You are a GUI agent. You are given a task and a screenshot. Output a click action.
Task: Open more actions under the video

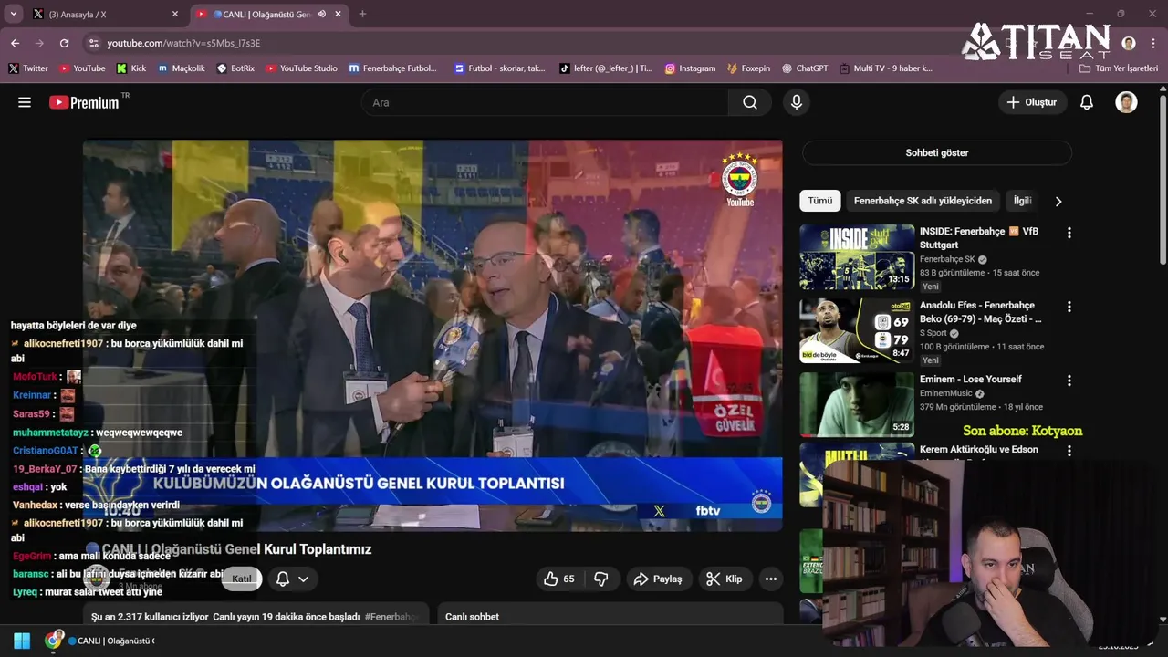[x=771, y=579]
